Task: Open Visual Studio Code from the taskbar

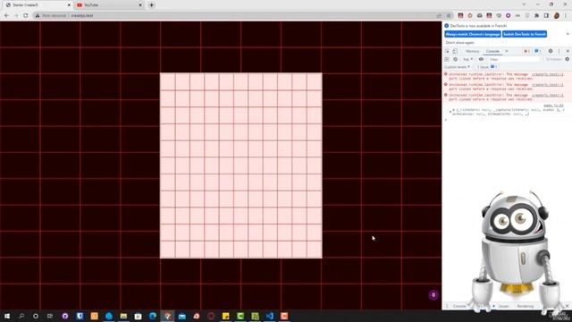Action: [x=270, y=316]
